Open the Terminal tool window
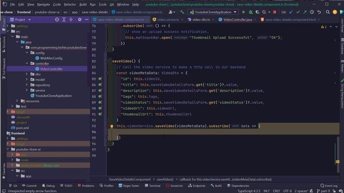Screen dimensions: 344x193 (153, 186)
